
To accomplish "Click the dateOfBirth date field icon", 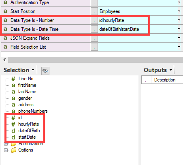I will coord(13,131).
